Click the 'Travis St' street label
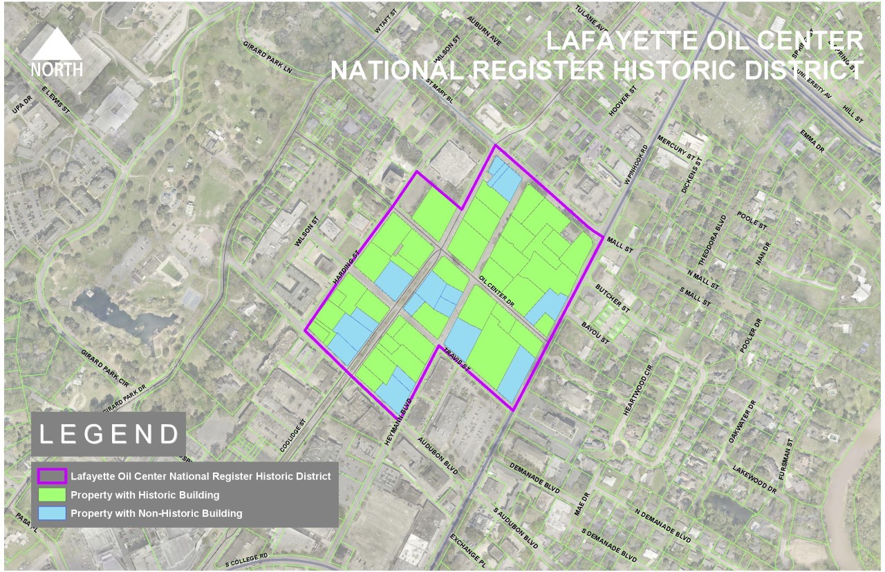The width and height of the screenshot is (885, 572). click(x=457, y=357)
